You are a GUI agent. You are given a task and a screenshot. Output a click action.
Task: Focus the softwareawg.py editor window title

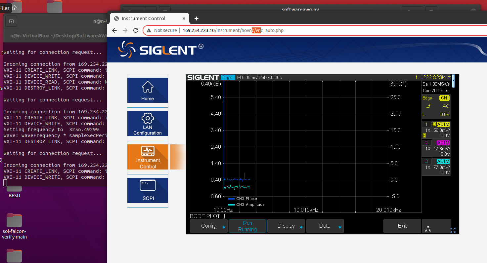click(300, 9)
